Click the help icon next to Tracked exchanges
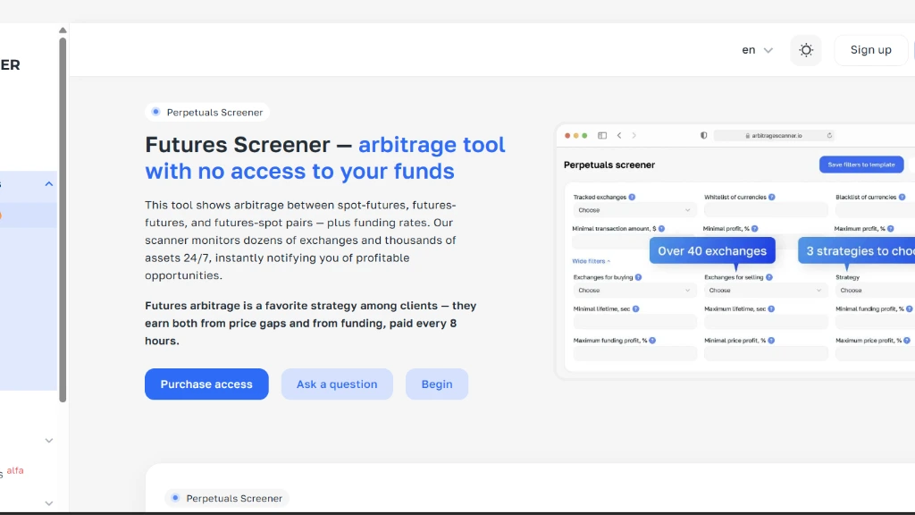This screenshot has width=915, height=515. (x=632, y=198)
